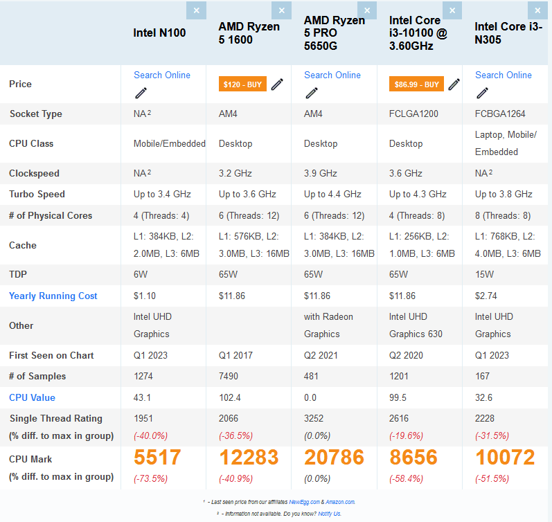Remove AMD Ryzen 5 PRO 5650G column
This screenshot has width=552, height=522.
tap(367, 10)
